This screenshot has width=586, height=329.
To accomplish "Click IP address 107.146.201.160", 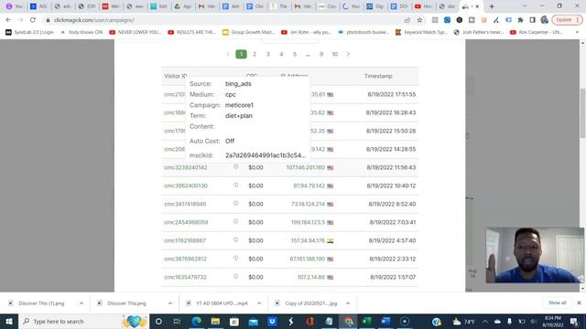I will tap(306, 167).
